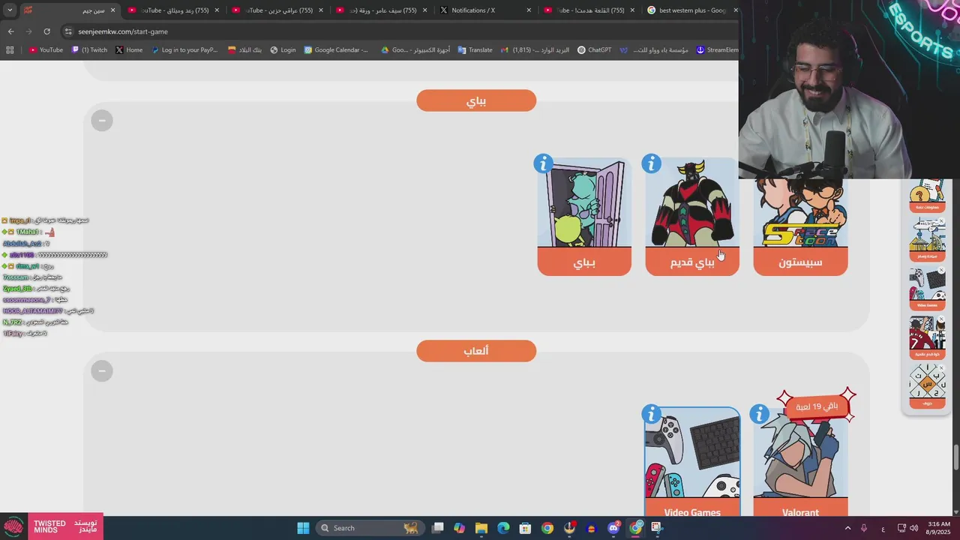Open Microsoft Edge from the taskbar
The height and width of the screenshot is (540, 960).
(x=503, y=528)
